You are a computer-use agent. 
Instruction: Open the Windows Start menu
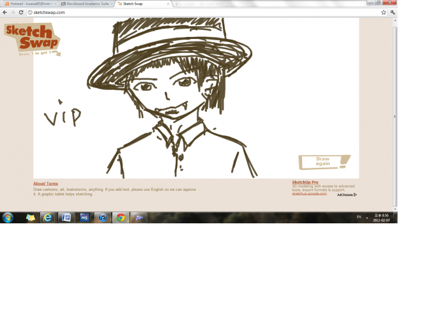[x=8, y=218]
